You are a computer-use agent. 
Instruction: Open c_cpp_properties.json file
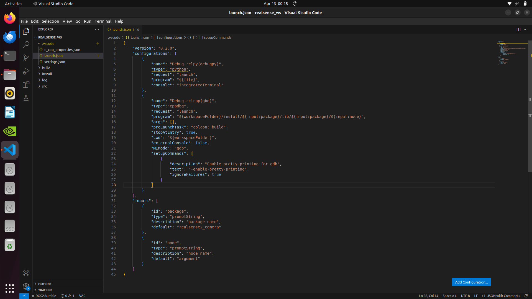click(x=68, y=50)
